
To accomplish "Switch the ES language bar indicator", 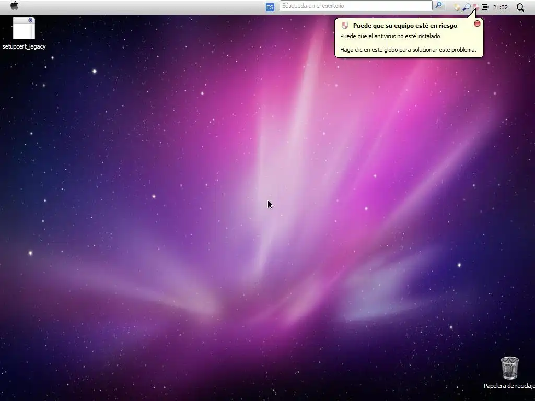I will coord(270,7).
